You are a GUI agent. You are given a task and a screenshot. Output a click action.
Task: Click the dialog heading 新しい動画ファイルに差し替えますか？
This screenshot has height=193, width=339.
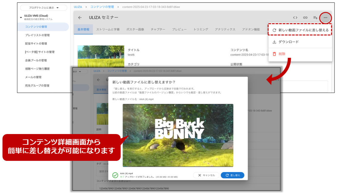tap(144, 82)
